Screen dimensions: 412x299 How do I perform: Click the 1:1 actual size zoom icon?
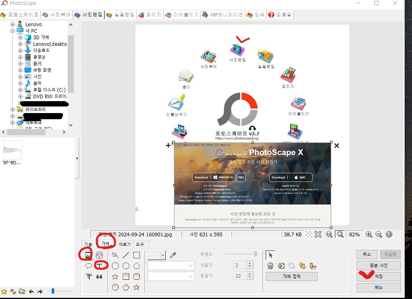point(329,234)
